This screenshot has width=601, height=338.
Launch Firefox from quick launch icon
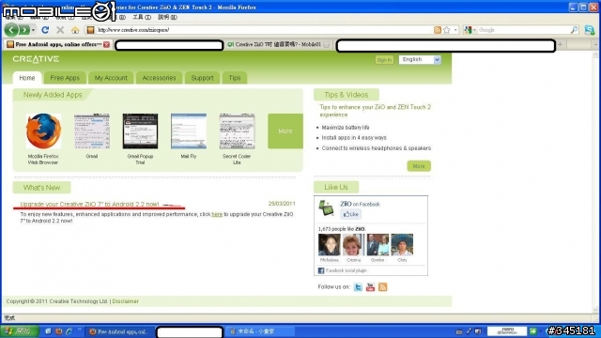point(58,331)
